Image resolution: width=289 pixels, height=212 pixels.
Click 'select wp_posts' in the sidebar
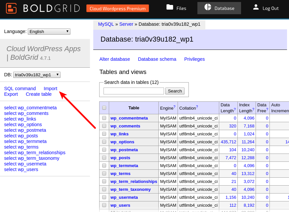pos(21,136)
